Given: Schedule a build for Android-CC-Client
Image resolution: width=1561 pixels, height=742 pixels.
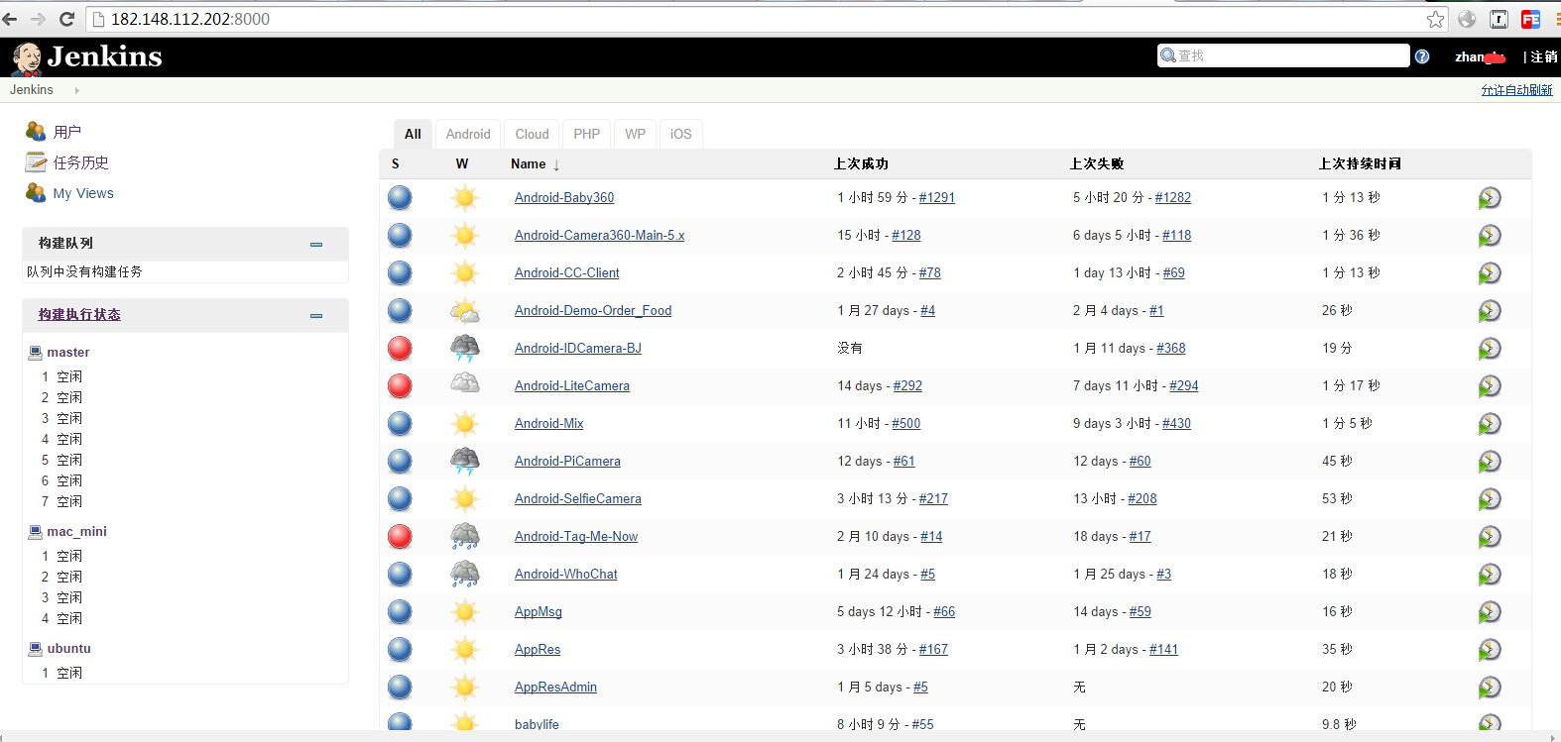Looking at the screenshot, I should click(1490, 273).
